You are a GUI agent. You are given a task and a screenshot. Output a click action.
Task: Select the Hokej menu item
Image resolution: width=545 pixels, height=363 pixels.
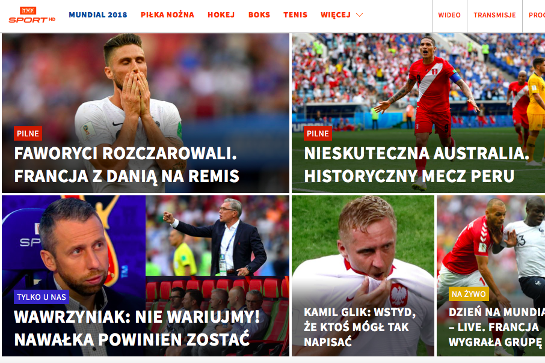click(221, 15)
